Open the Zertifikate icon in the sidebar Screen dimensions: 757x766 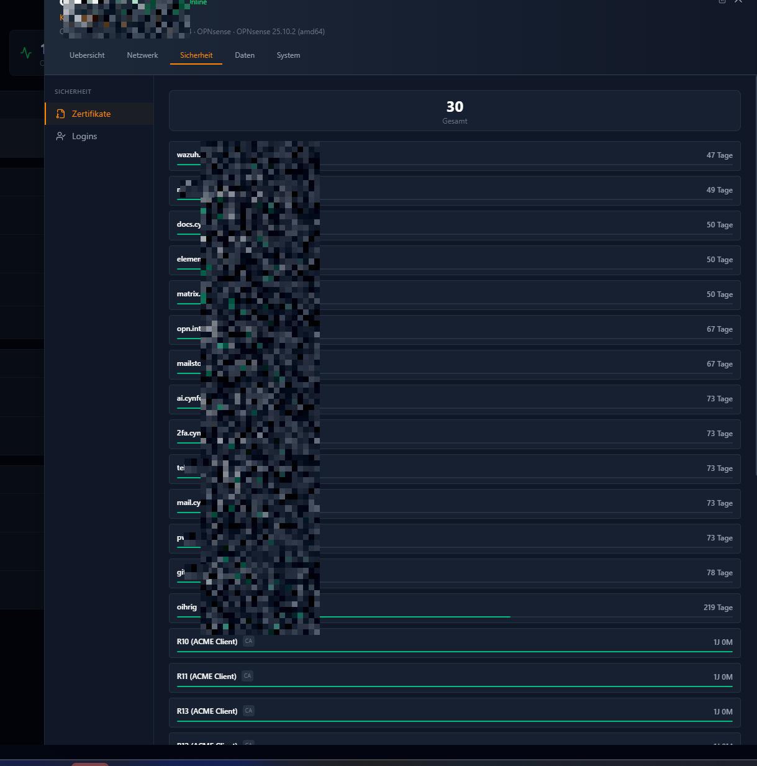coord(60,114)
